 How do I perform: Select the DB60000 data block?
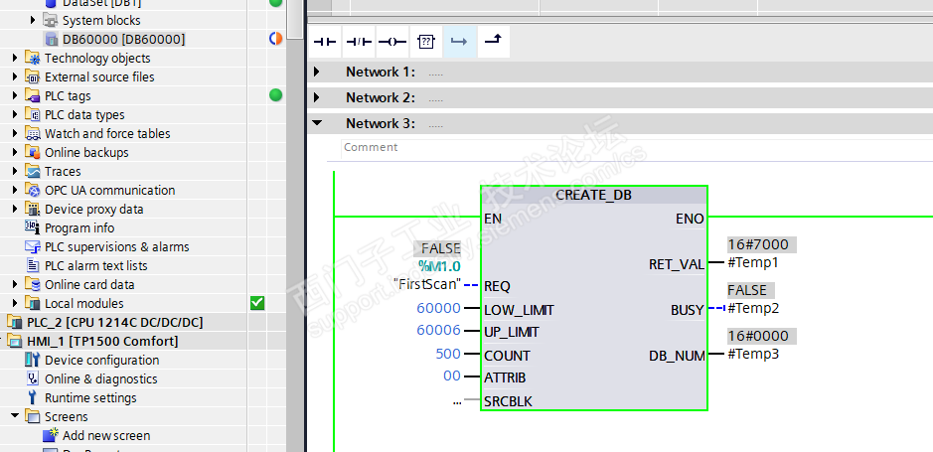pos(124,40)
